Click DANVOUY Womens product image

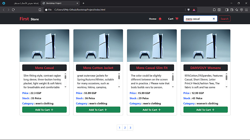(x=205, y=46)
